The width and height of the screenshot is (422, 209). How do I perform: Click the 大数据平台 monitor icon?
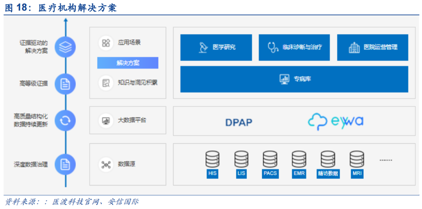tap(106, 120)
